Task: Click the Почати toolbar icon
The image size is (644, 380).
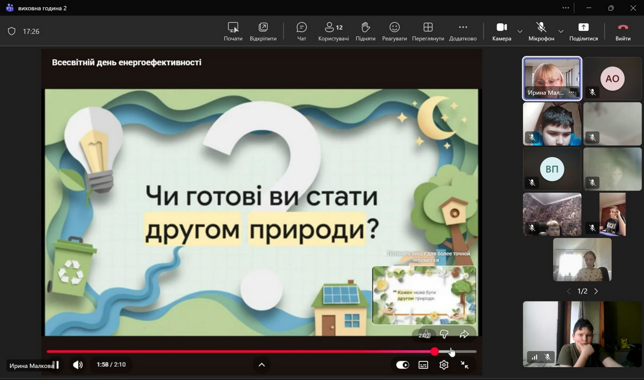Action: (x=233, y=31)
